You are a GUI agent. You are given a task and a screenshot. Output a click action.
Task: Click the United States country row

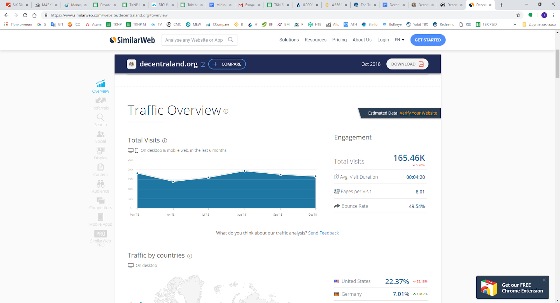click(380, 281)
